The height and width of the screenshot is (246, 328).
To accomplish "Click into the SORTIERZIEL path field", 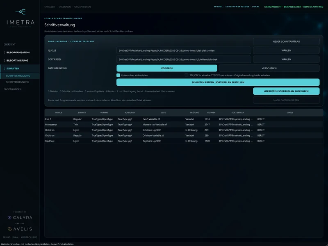I will (x=184, y=59).
